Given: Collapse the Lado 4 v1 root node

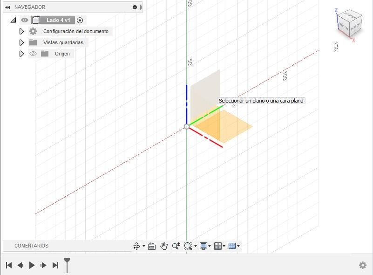Looking at the screenshot, I should coord(14,20).
